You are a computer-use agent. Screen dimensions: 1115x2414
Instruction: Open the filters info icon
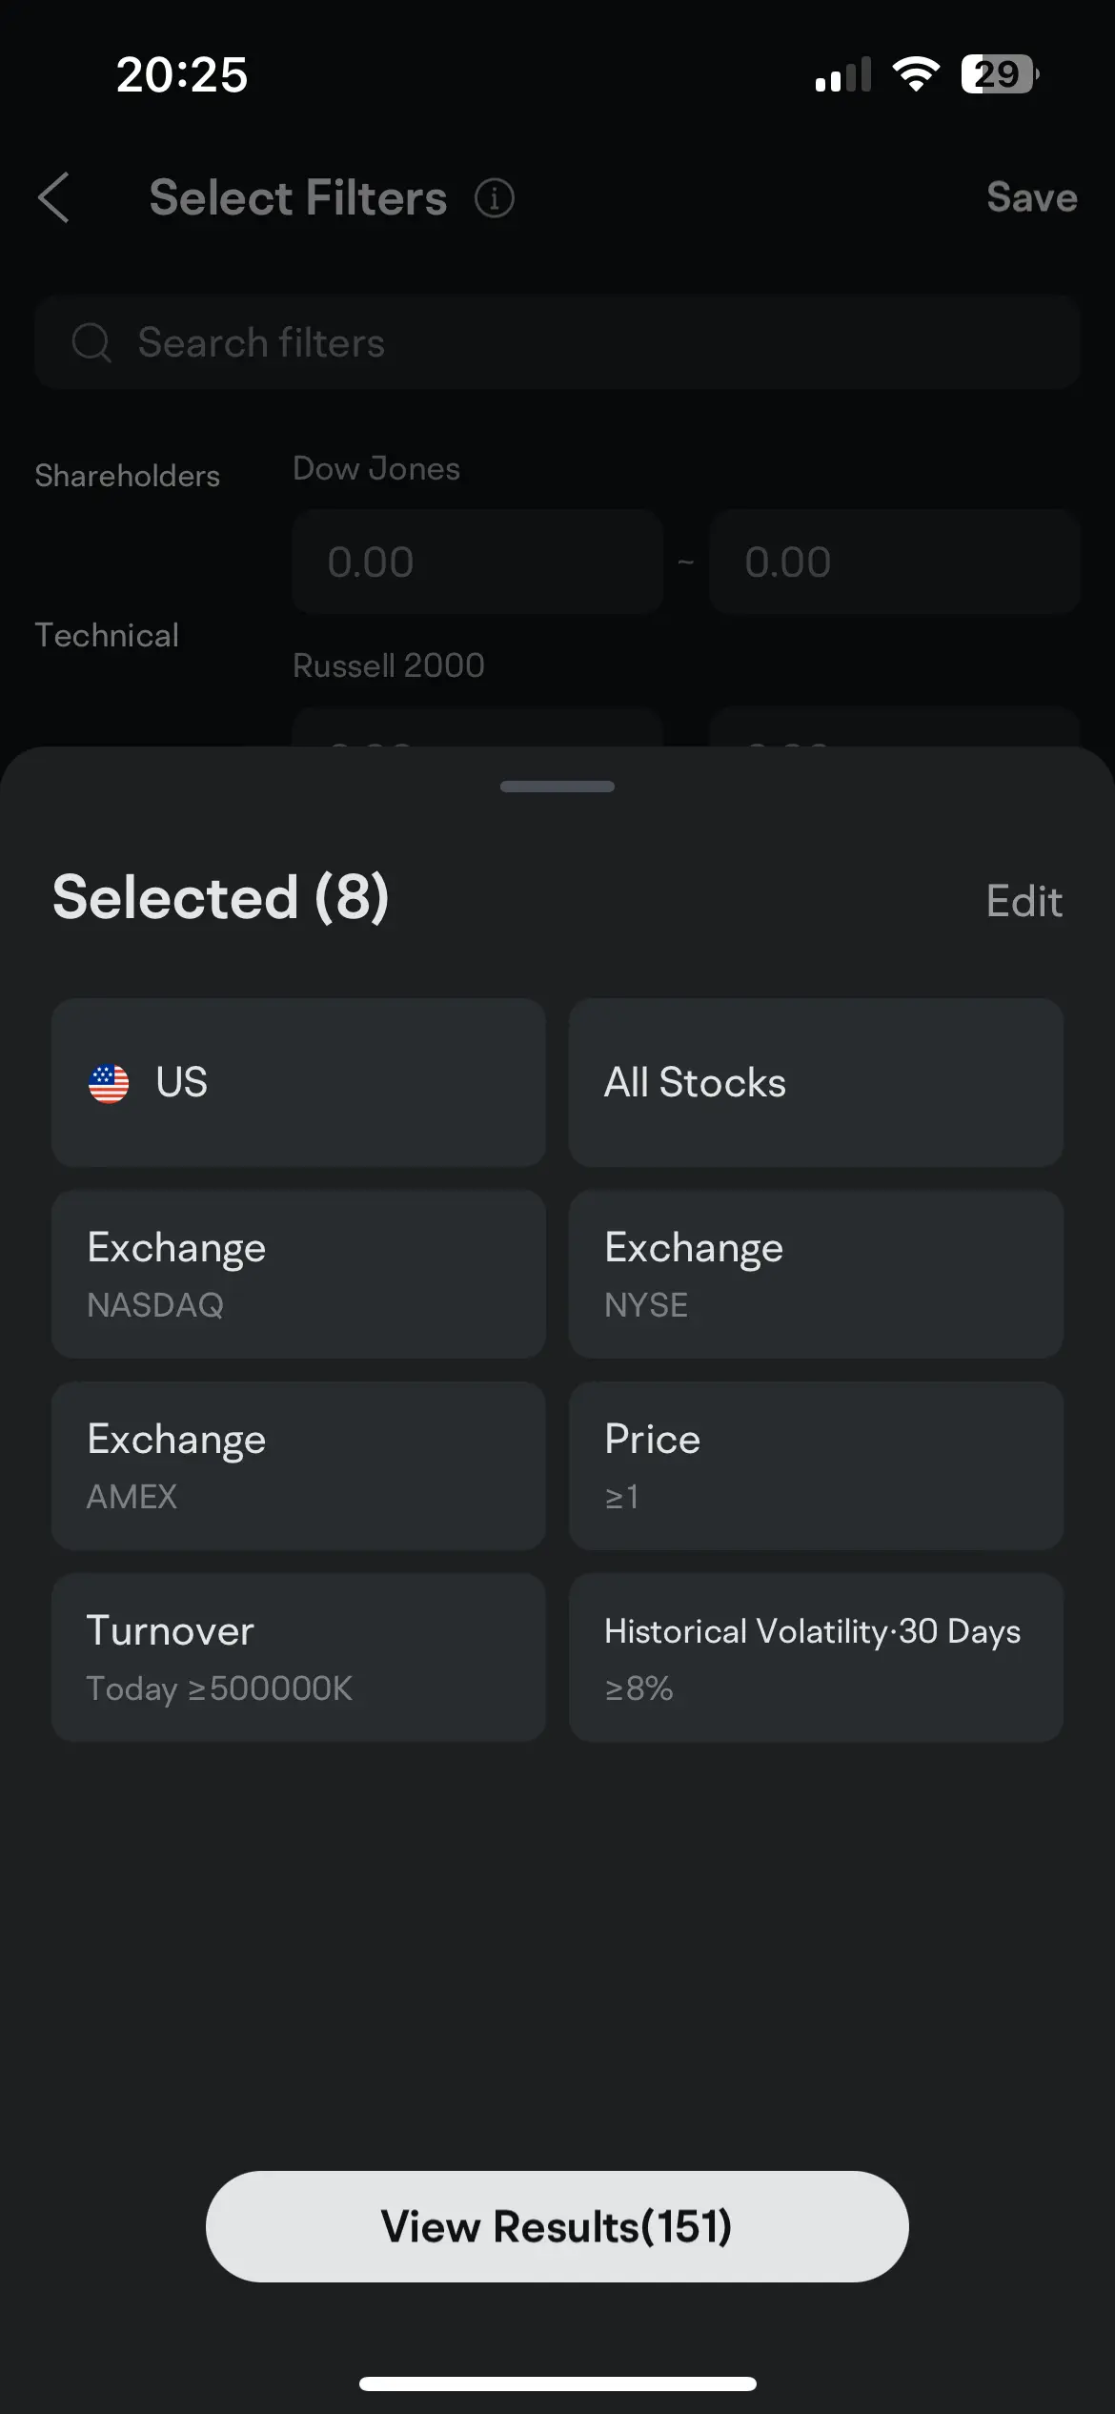click(495, 198)
